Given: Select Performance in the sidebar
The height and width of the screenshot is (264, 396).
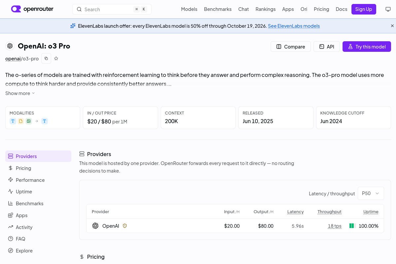Looking at the screenshot, I should point(38,180).
